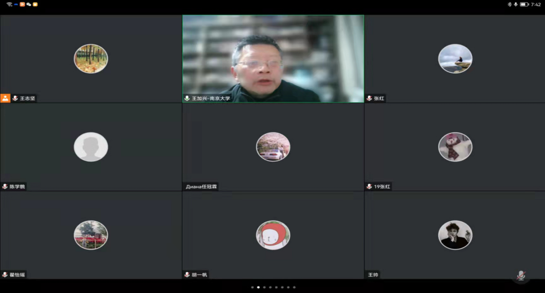The width and height of the screenshot is (545, 293).
Task: Click the muted mic icon next to 19张红
Action: (369, 187)
